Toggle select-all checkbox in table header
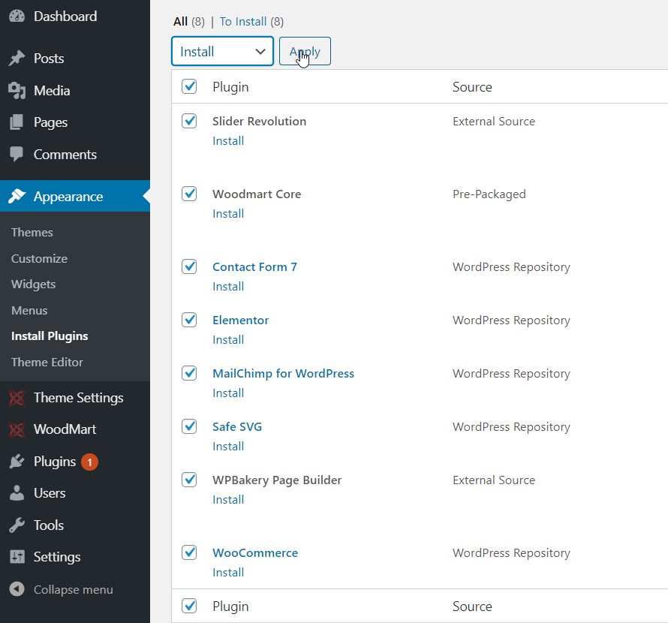The height and width of the screenshot is (623, 668). 189,86
